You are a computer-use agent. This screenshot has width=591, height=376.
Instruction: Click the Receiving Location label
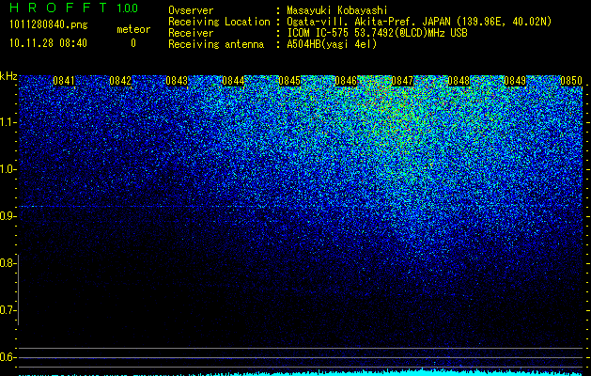(x=219, y=22)
